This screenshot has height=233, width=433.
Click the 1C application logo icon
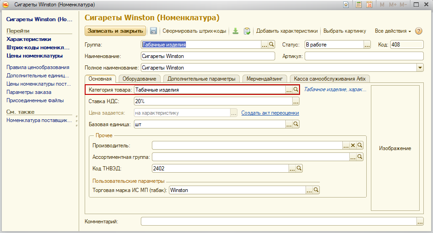6,5
